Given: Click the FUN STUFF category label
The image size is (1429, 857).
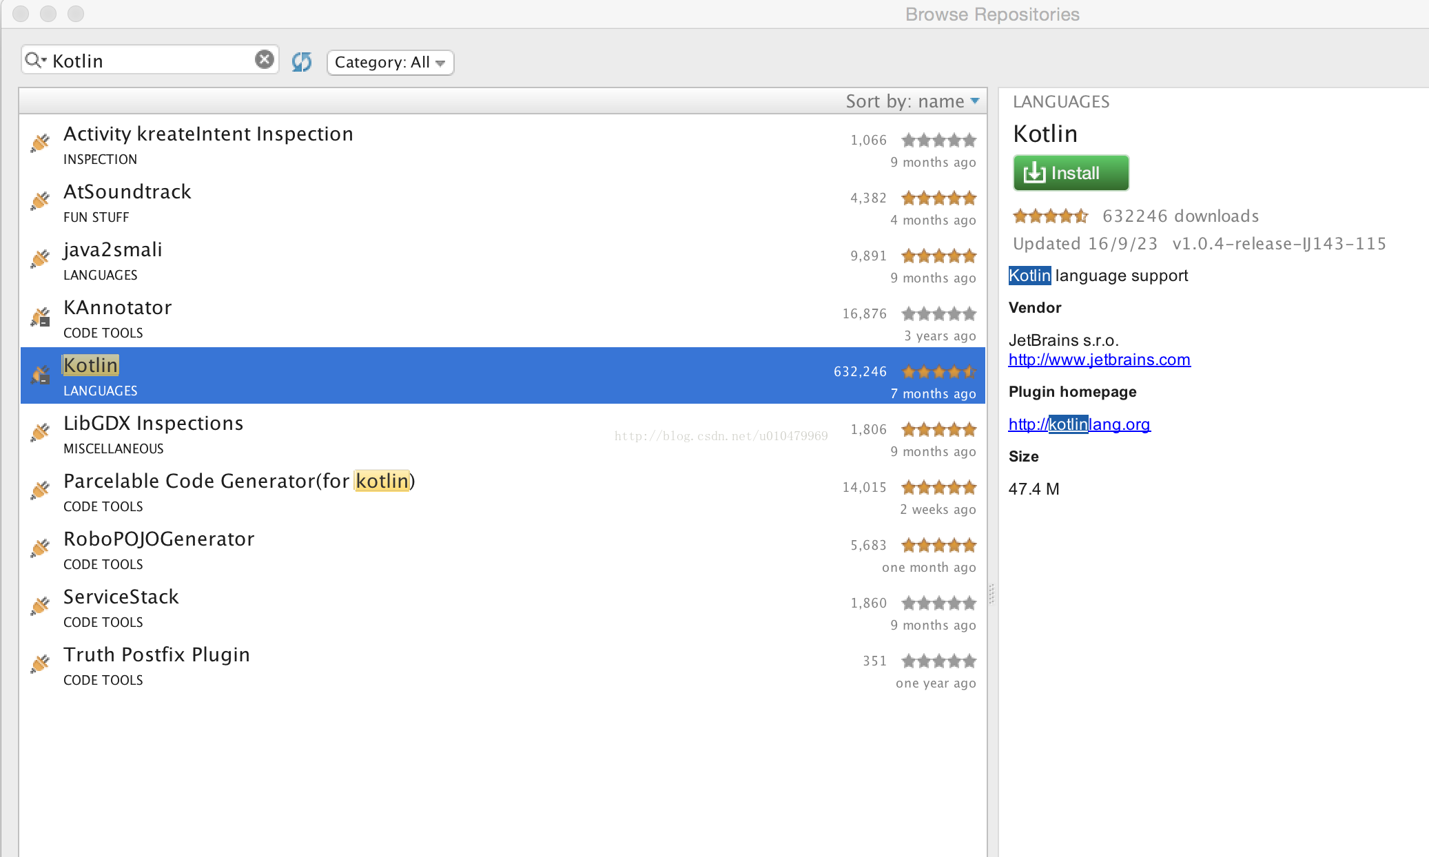Looking at the screenshot, I should [96, 217].
